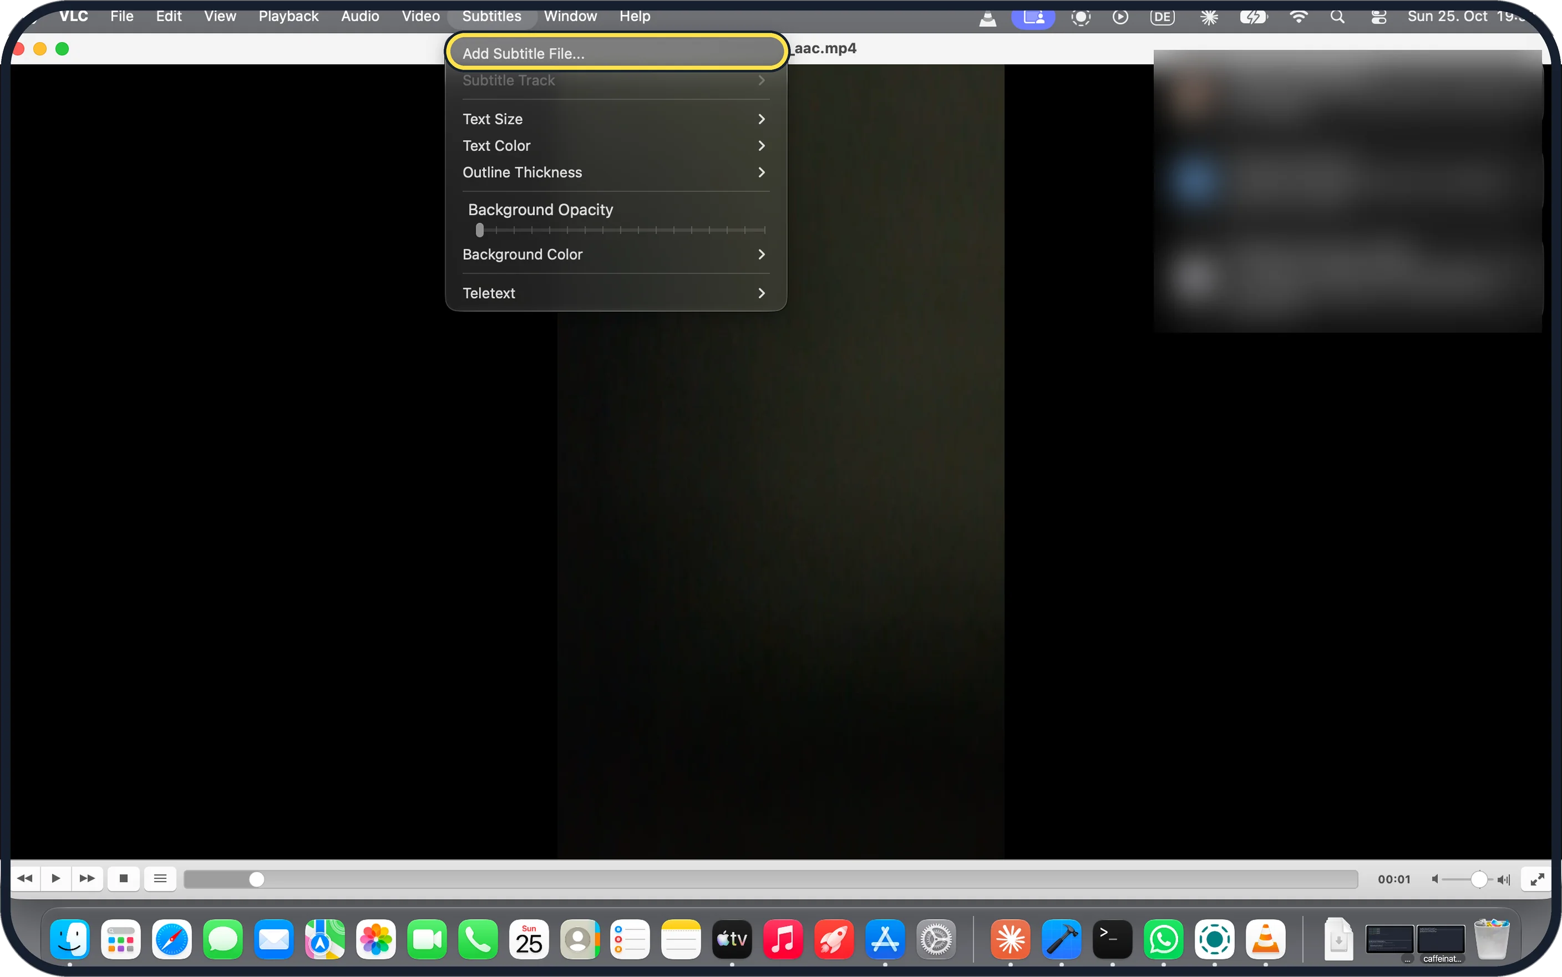Open Terminal from the Dock
Screen dimensions: 1562x977
click(1112, 939)
